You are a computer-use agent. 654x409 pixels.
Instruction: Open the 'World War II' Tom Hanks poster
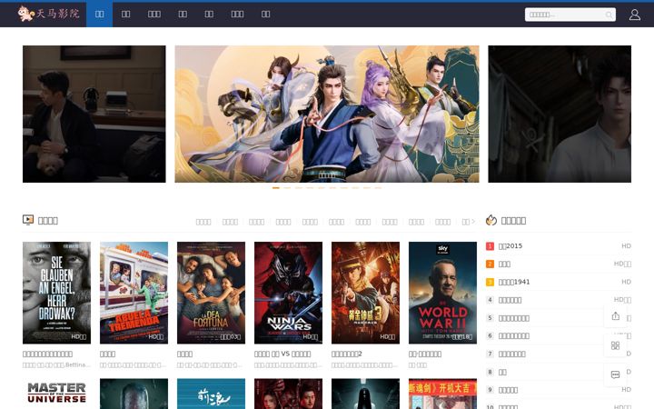click(442, 293)
